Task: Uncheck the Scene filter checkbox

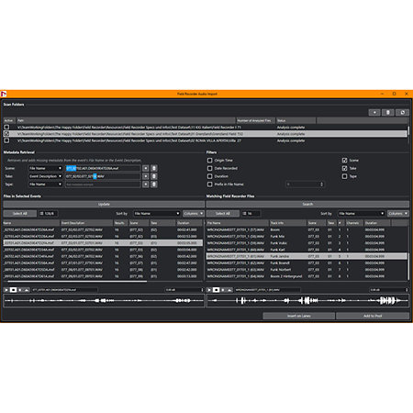Action: (344, 161)
